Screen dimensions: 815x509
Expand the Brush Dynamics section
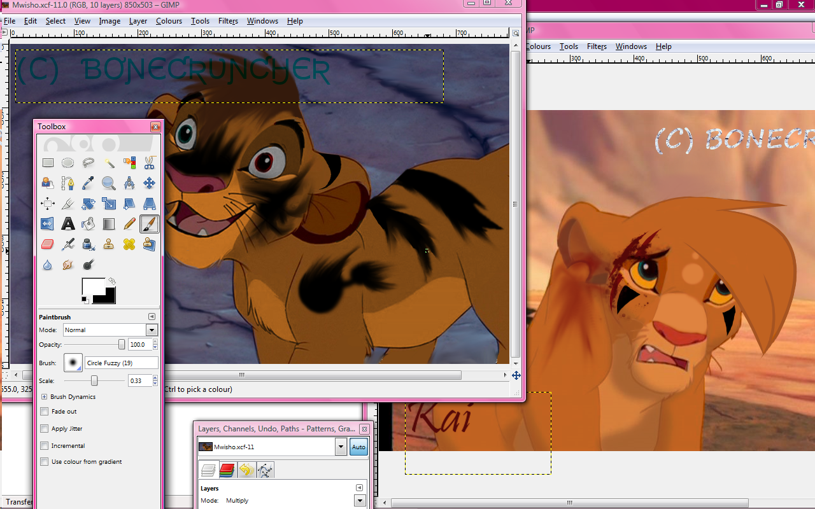(45, 397)
